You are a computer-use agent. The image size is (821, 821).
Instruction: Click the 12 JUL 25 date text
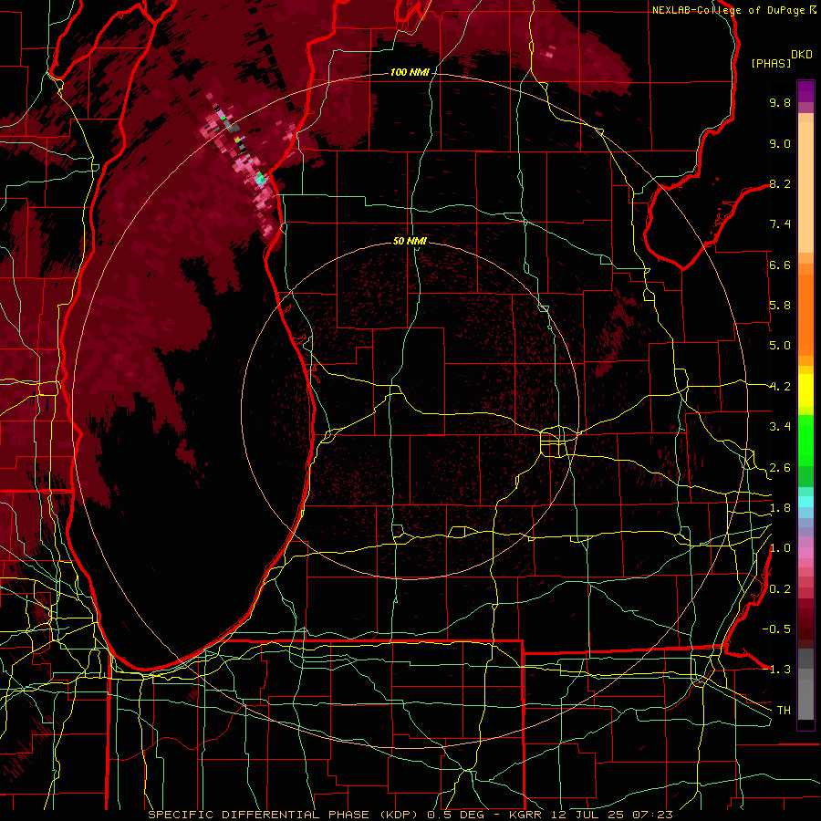point(589,815)
